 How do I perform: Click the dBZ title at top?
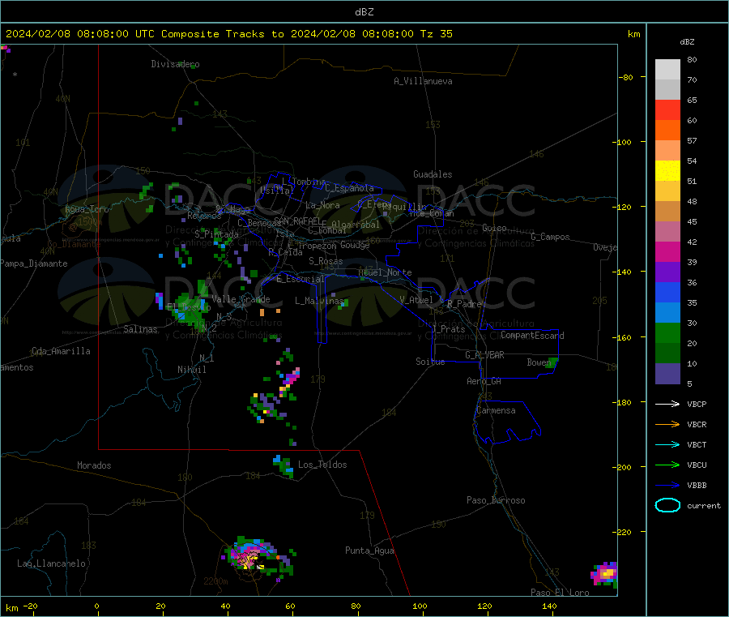364,12
